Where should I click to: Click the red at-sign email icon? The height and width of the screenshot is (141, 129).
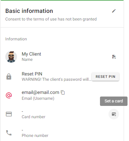click(9, 95)
